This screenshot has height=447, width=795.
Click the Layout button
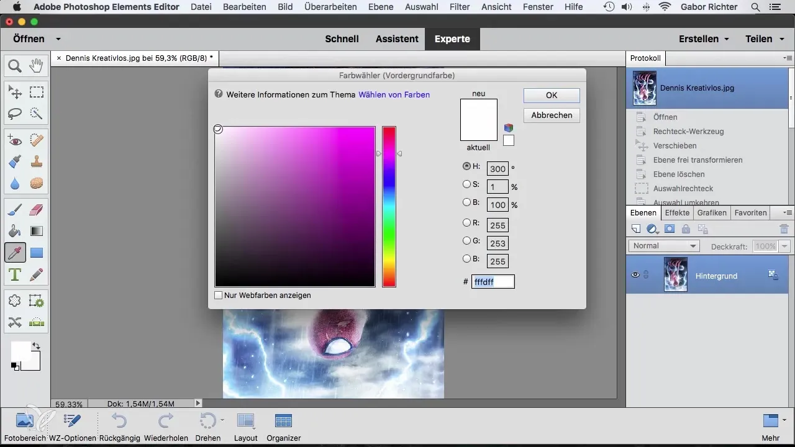[x=246, y=427]
